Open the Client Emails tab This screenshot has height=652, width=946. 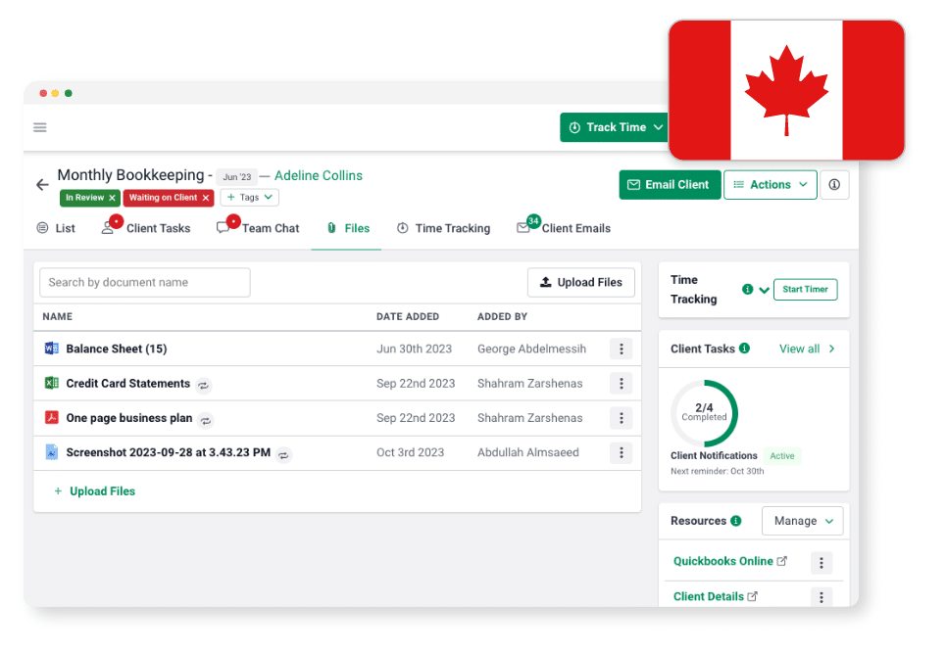564,228
